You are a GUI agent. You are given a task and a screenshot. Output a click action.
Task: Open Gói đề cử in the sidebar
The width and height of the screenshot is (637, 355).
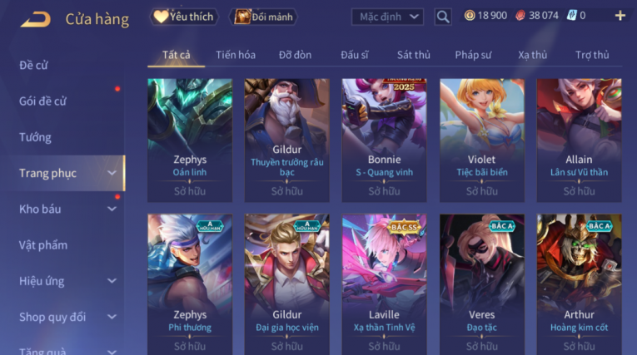point(42,101)
